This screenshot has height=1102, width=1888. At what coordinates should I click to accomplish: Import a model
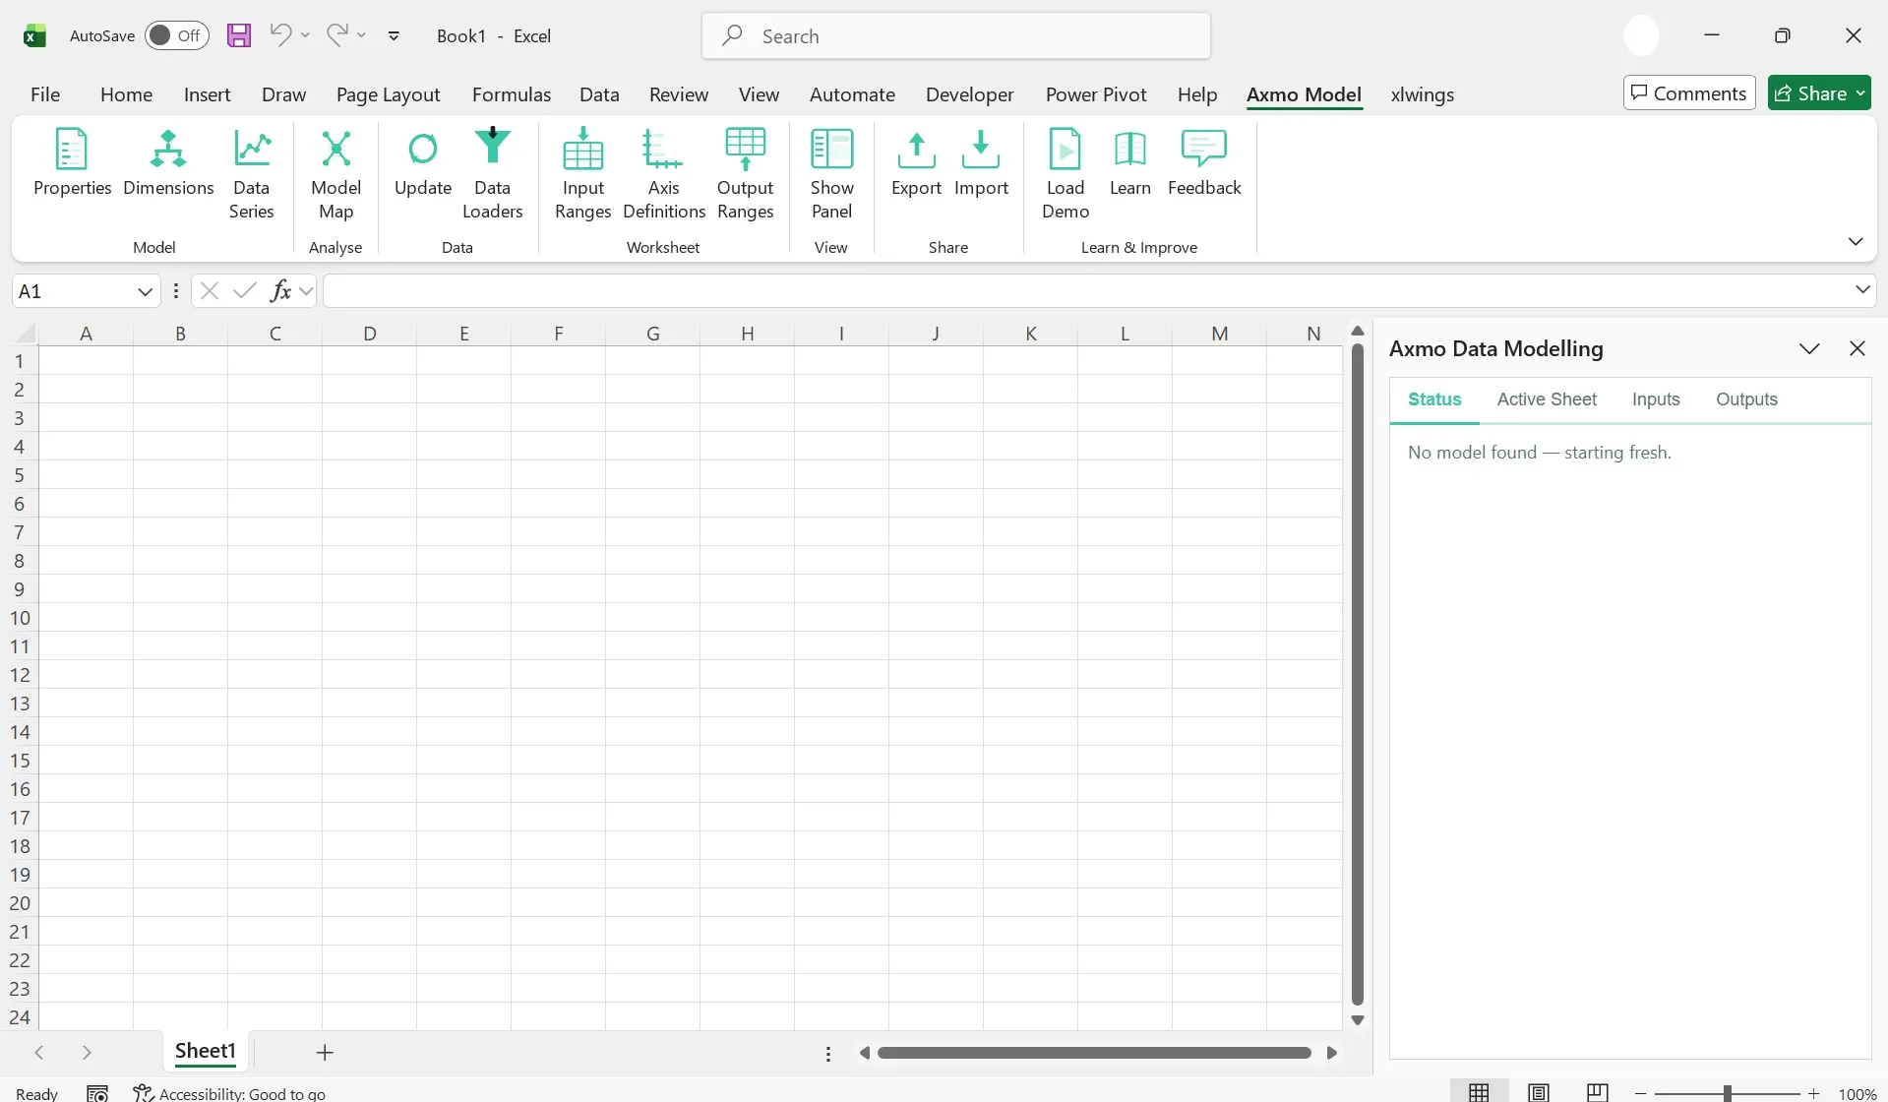point(981,163)
